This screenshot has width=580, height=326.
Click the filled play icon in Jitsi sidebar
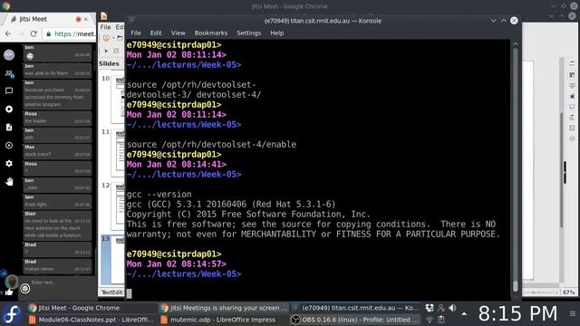coord(9,109)
